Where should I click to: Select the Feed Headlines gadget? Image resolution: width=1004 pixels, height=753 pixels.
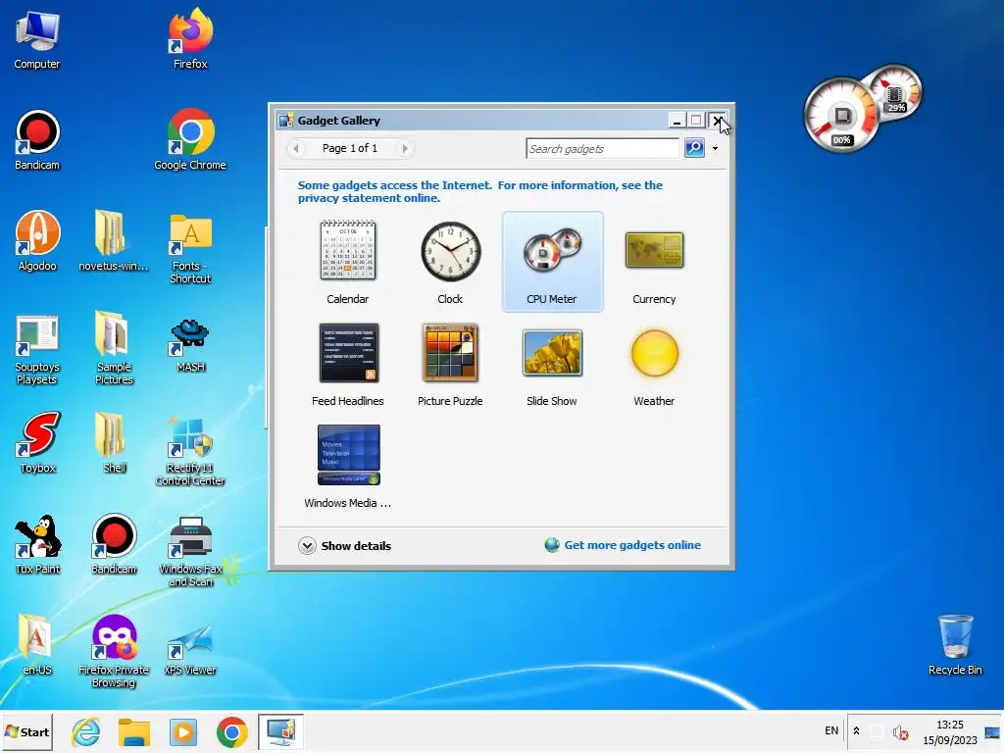point(348,365)
